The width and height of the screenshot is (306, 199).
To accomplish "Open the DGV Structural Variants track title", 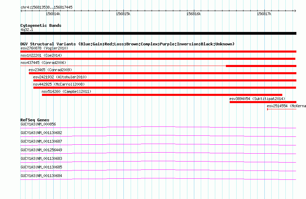I will coord(128,44).
